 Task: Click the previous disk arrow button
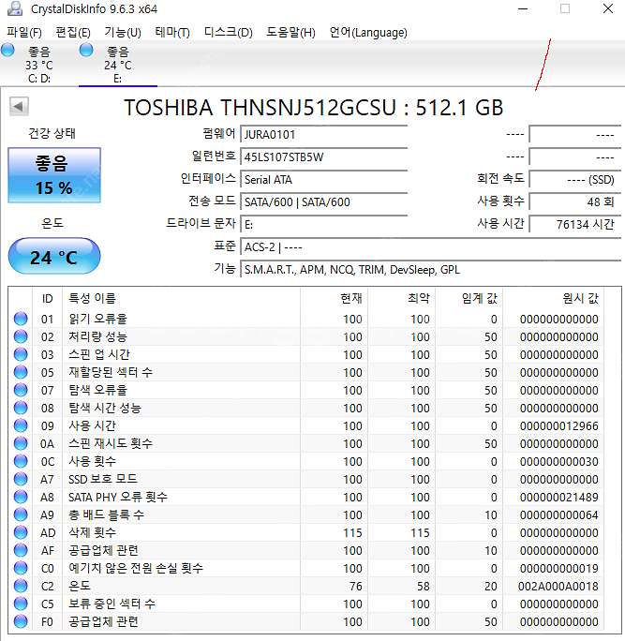[19, 107]
